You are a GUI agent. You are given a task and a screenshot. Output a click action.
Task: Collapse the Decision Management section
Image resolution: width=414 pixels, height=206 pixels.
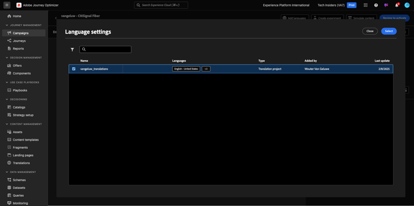[7, 58]
